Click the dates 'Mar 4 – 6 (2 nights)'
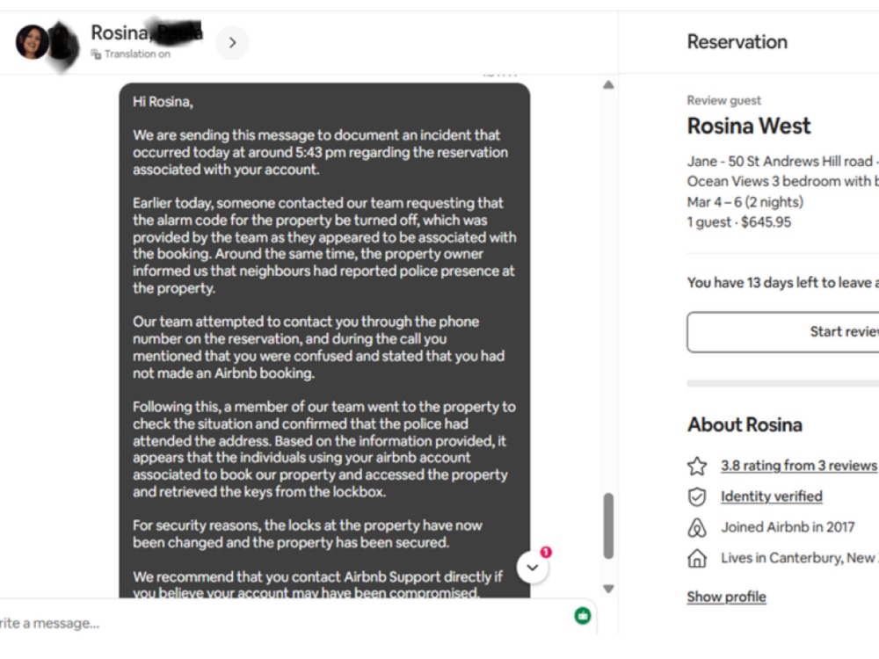879x659 pixels. (745, 202)
